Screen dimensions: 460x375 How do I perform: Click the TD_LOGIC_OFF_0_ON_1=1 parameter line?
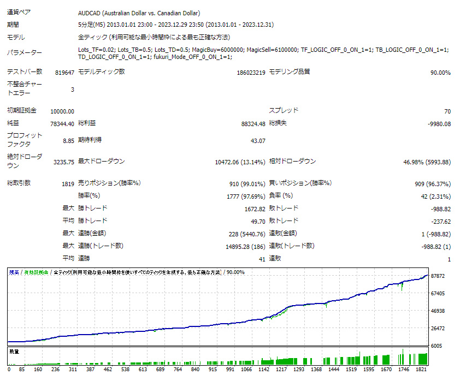click(155, 57)
